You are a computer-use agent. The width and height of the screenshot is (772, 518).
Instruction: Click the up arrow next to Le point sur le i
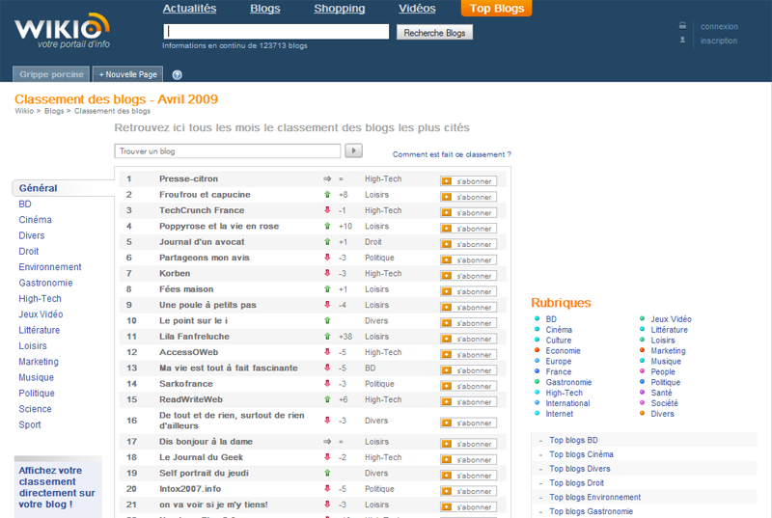coord(327,320)
